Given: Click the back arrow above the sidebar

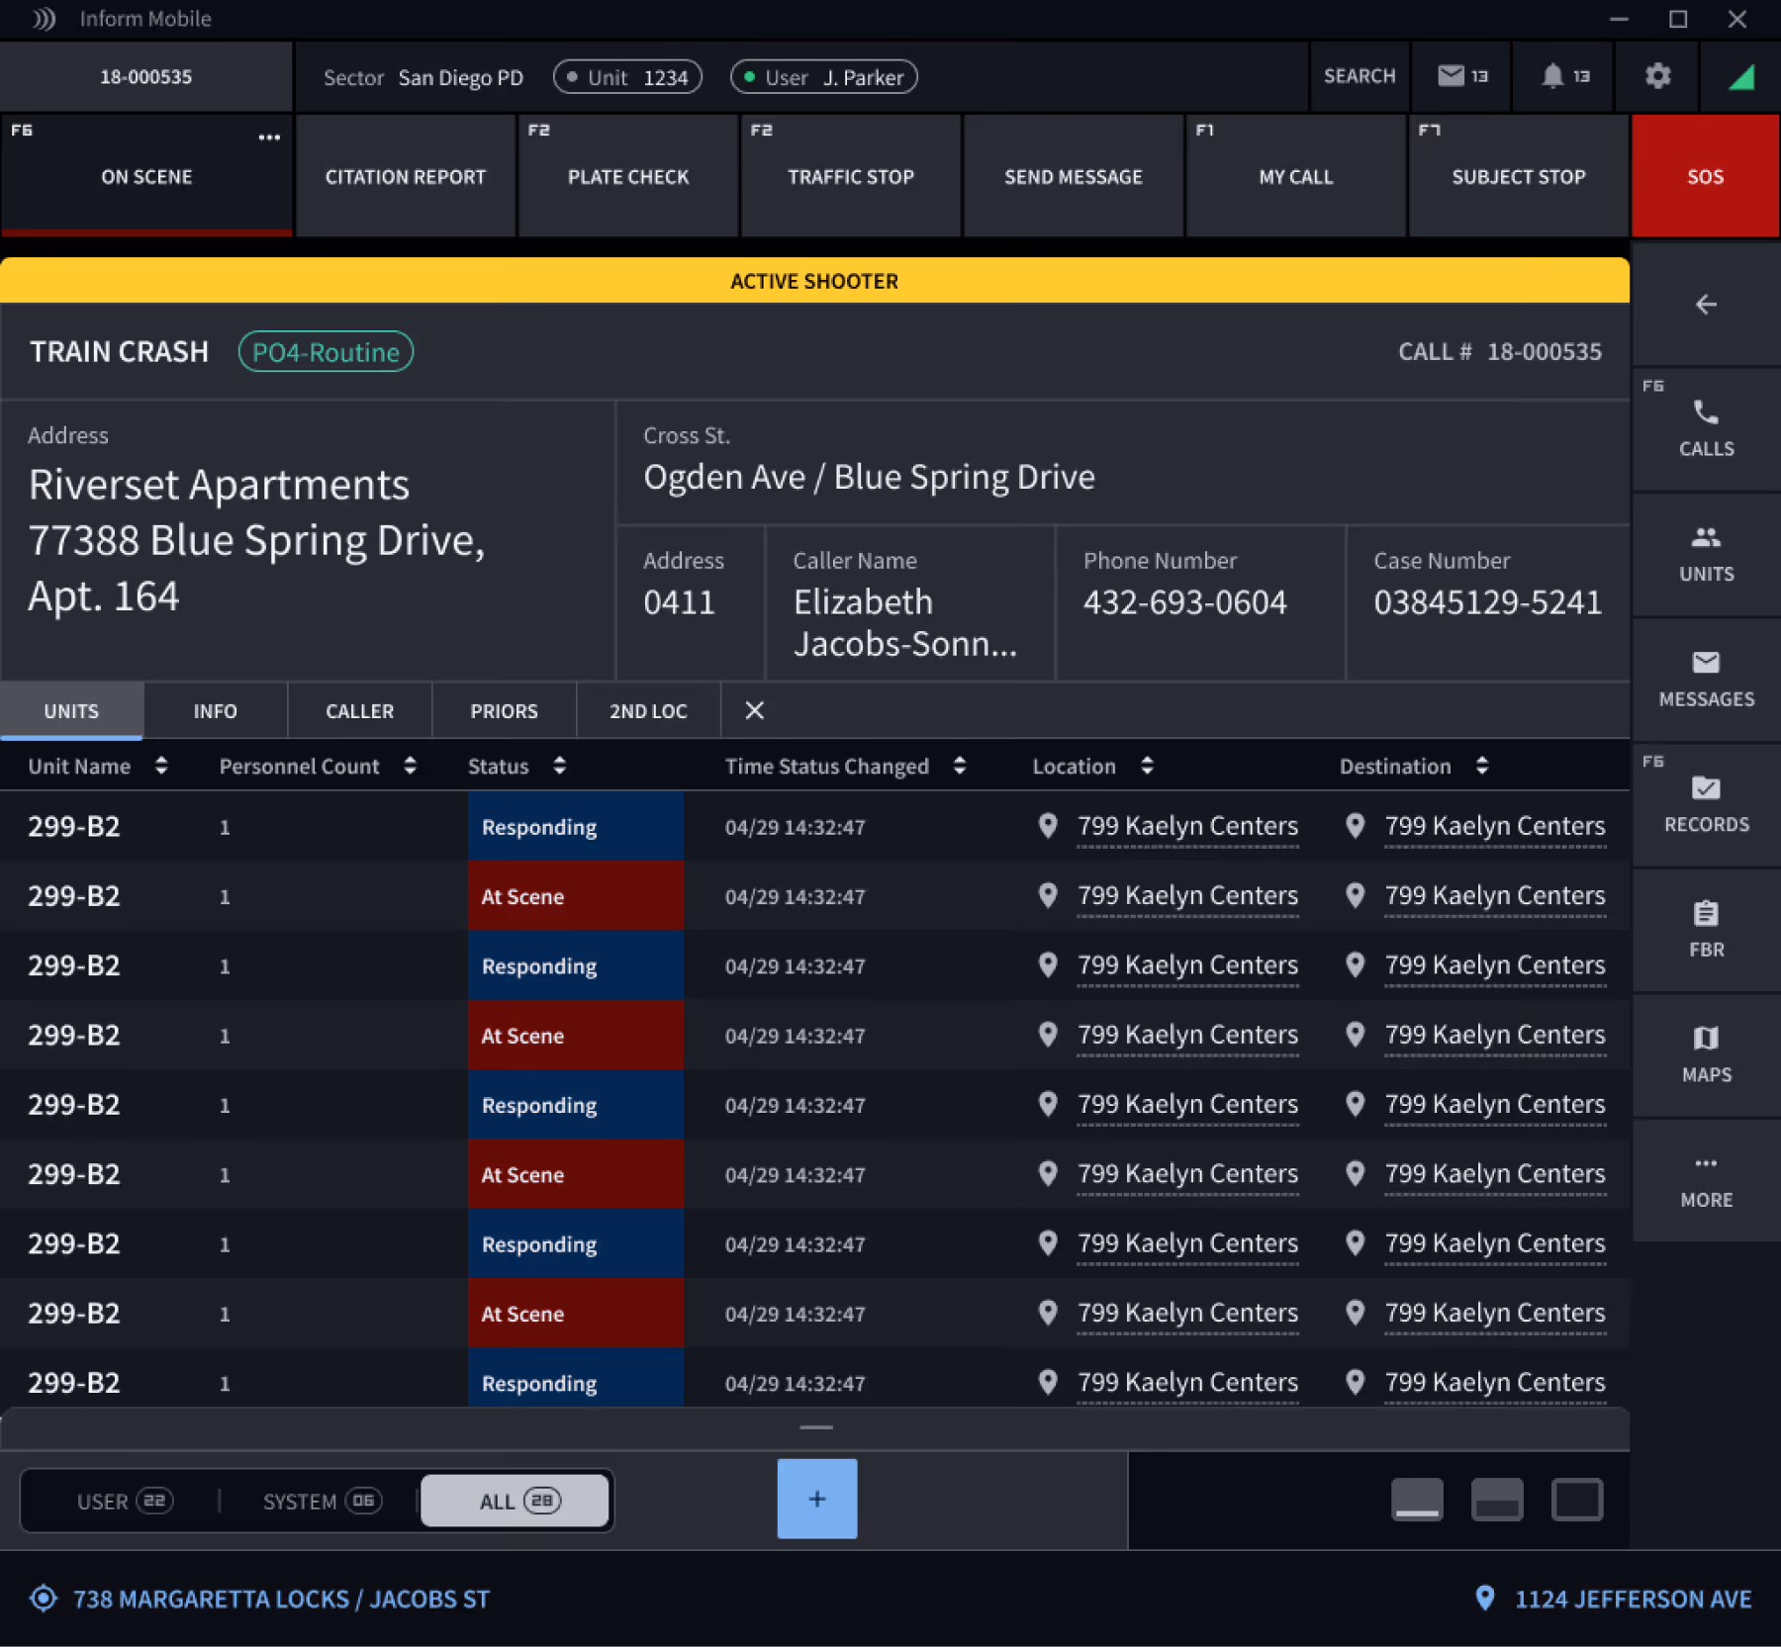Looking at the screenshot, I should click(1705, 305).
